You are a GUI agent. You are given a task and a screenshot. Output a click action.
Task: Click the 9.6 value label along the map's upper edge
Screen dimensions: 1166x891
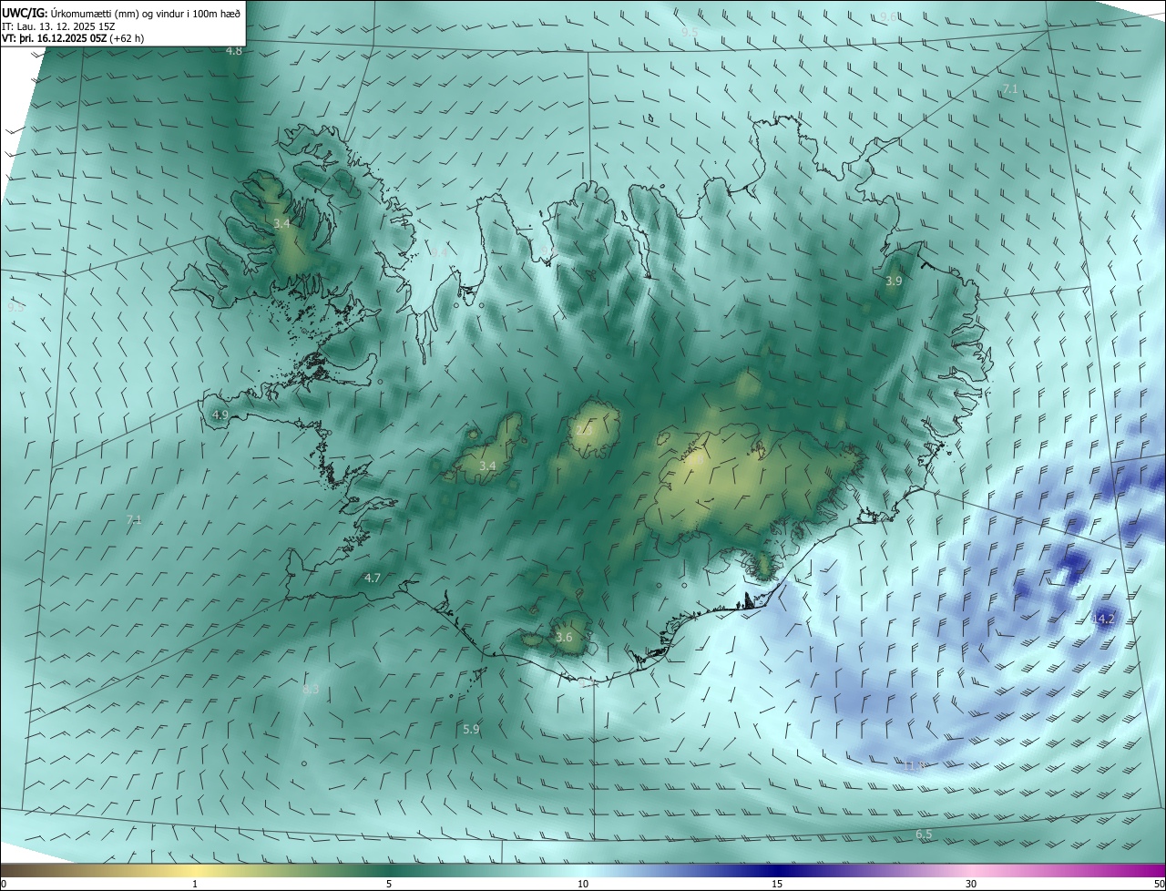(887, 17)
